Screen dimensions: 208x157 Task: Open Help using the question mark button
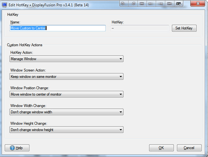17,148
